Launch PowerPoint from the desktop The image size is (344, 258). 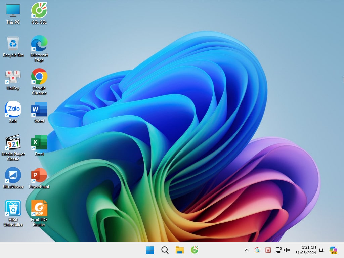point(39,175)
